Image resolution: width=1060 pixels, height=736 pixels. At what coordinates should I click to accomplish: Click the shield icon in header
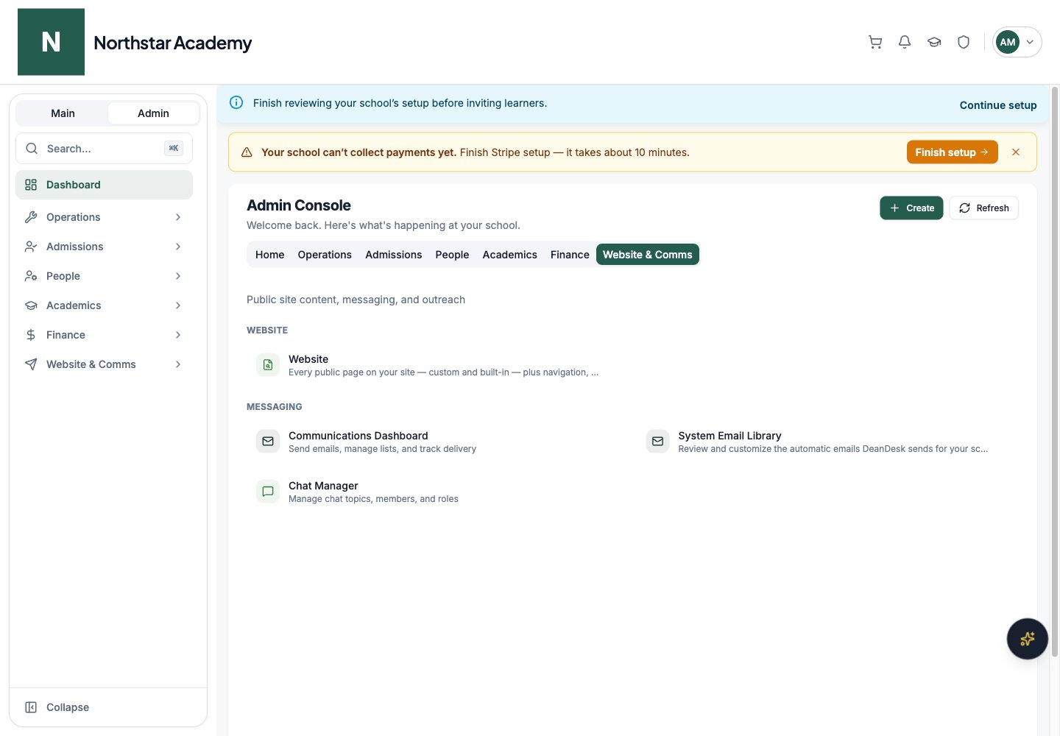coord(964,42)
